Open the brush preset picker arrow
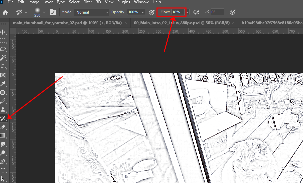303x183 pixels. click(x=44, y=13)
